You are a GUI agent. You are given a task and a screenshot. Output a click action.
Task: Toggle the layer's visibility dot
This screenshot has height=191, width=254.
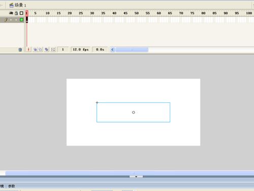[11, 20]
